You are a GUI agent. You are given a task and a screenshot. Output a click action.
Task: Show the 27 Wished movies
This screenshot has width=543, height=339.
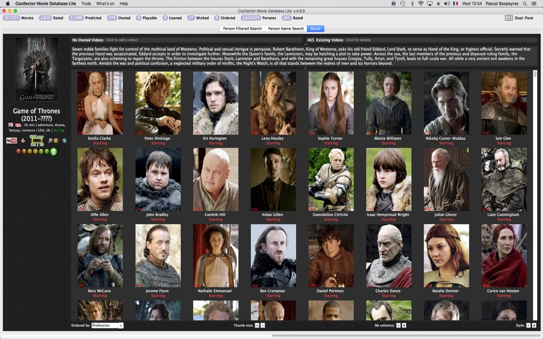pos(198,18)
